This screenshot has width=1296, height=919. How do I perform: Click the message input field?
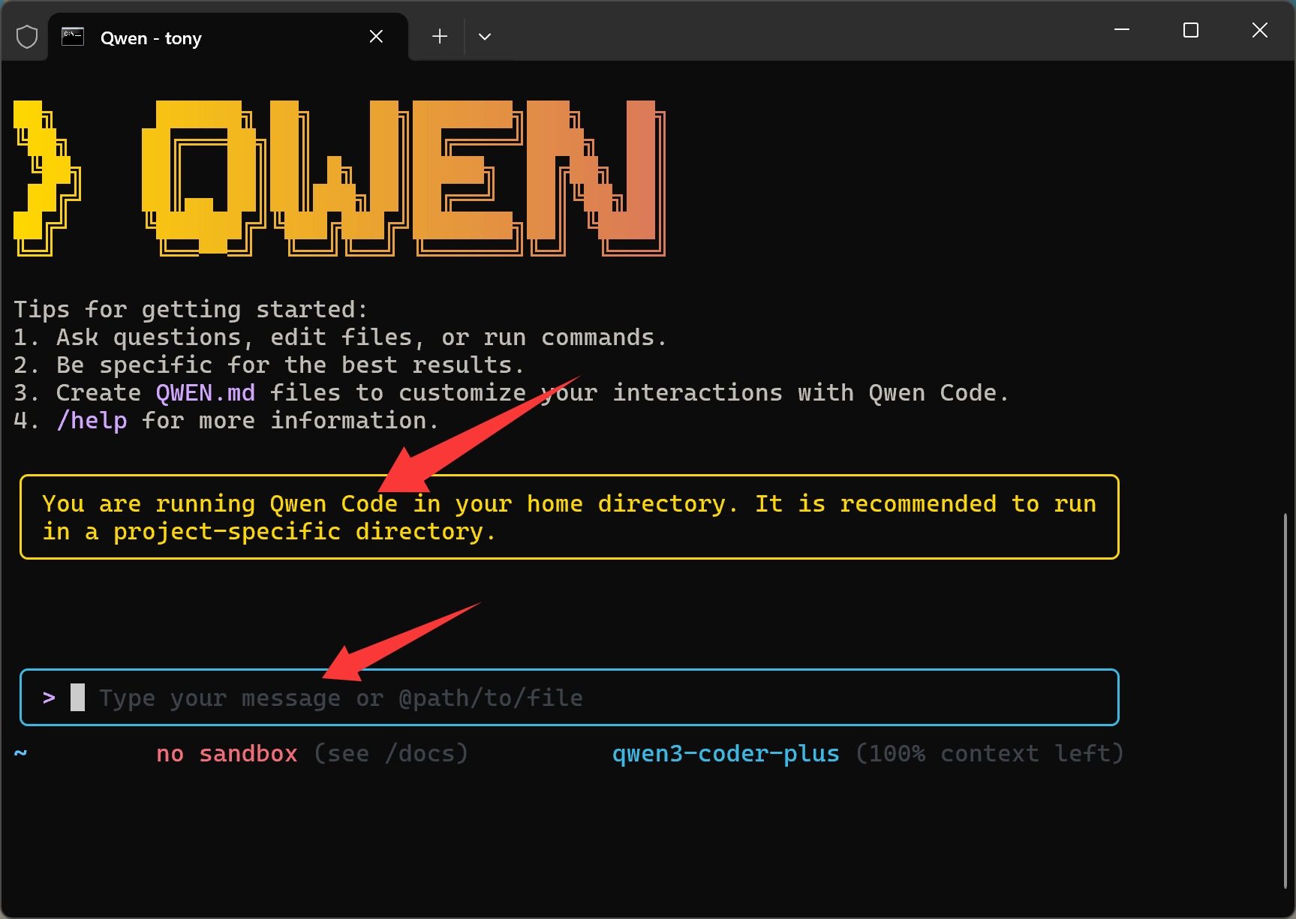[x=570, y=698]
